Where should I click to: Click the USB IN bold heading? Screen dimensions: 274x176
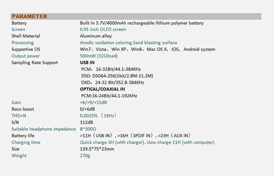[87, 63]
